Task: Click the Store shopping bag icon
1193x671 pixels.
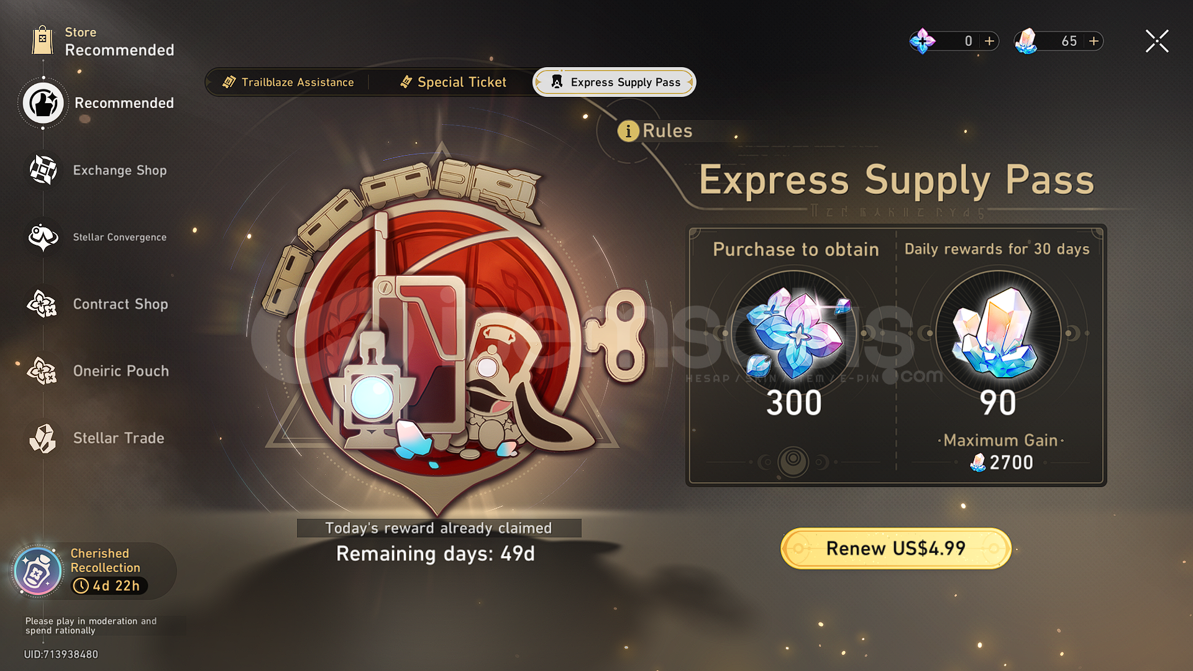Action: [x=42, y=40]
